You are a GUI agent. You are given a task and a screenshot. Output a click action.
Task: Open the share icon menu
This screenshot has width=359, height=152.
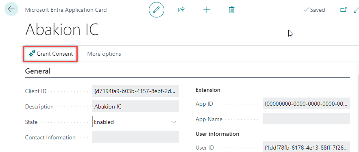181,10
